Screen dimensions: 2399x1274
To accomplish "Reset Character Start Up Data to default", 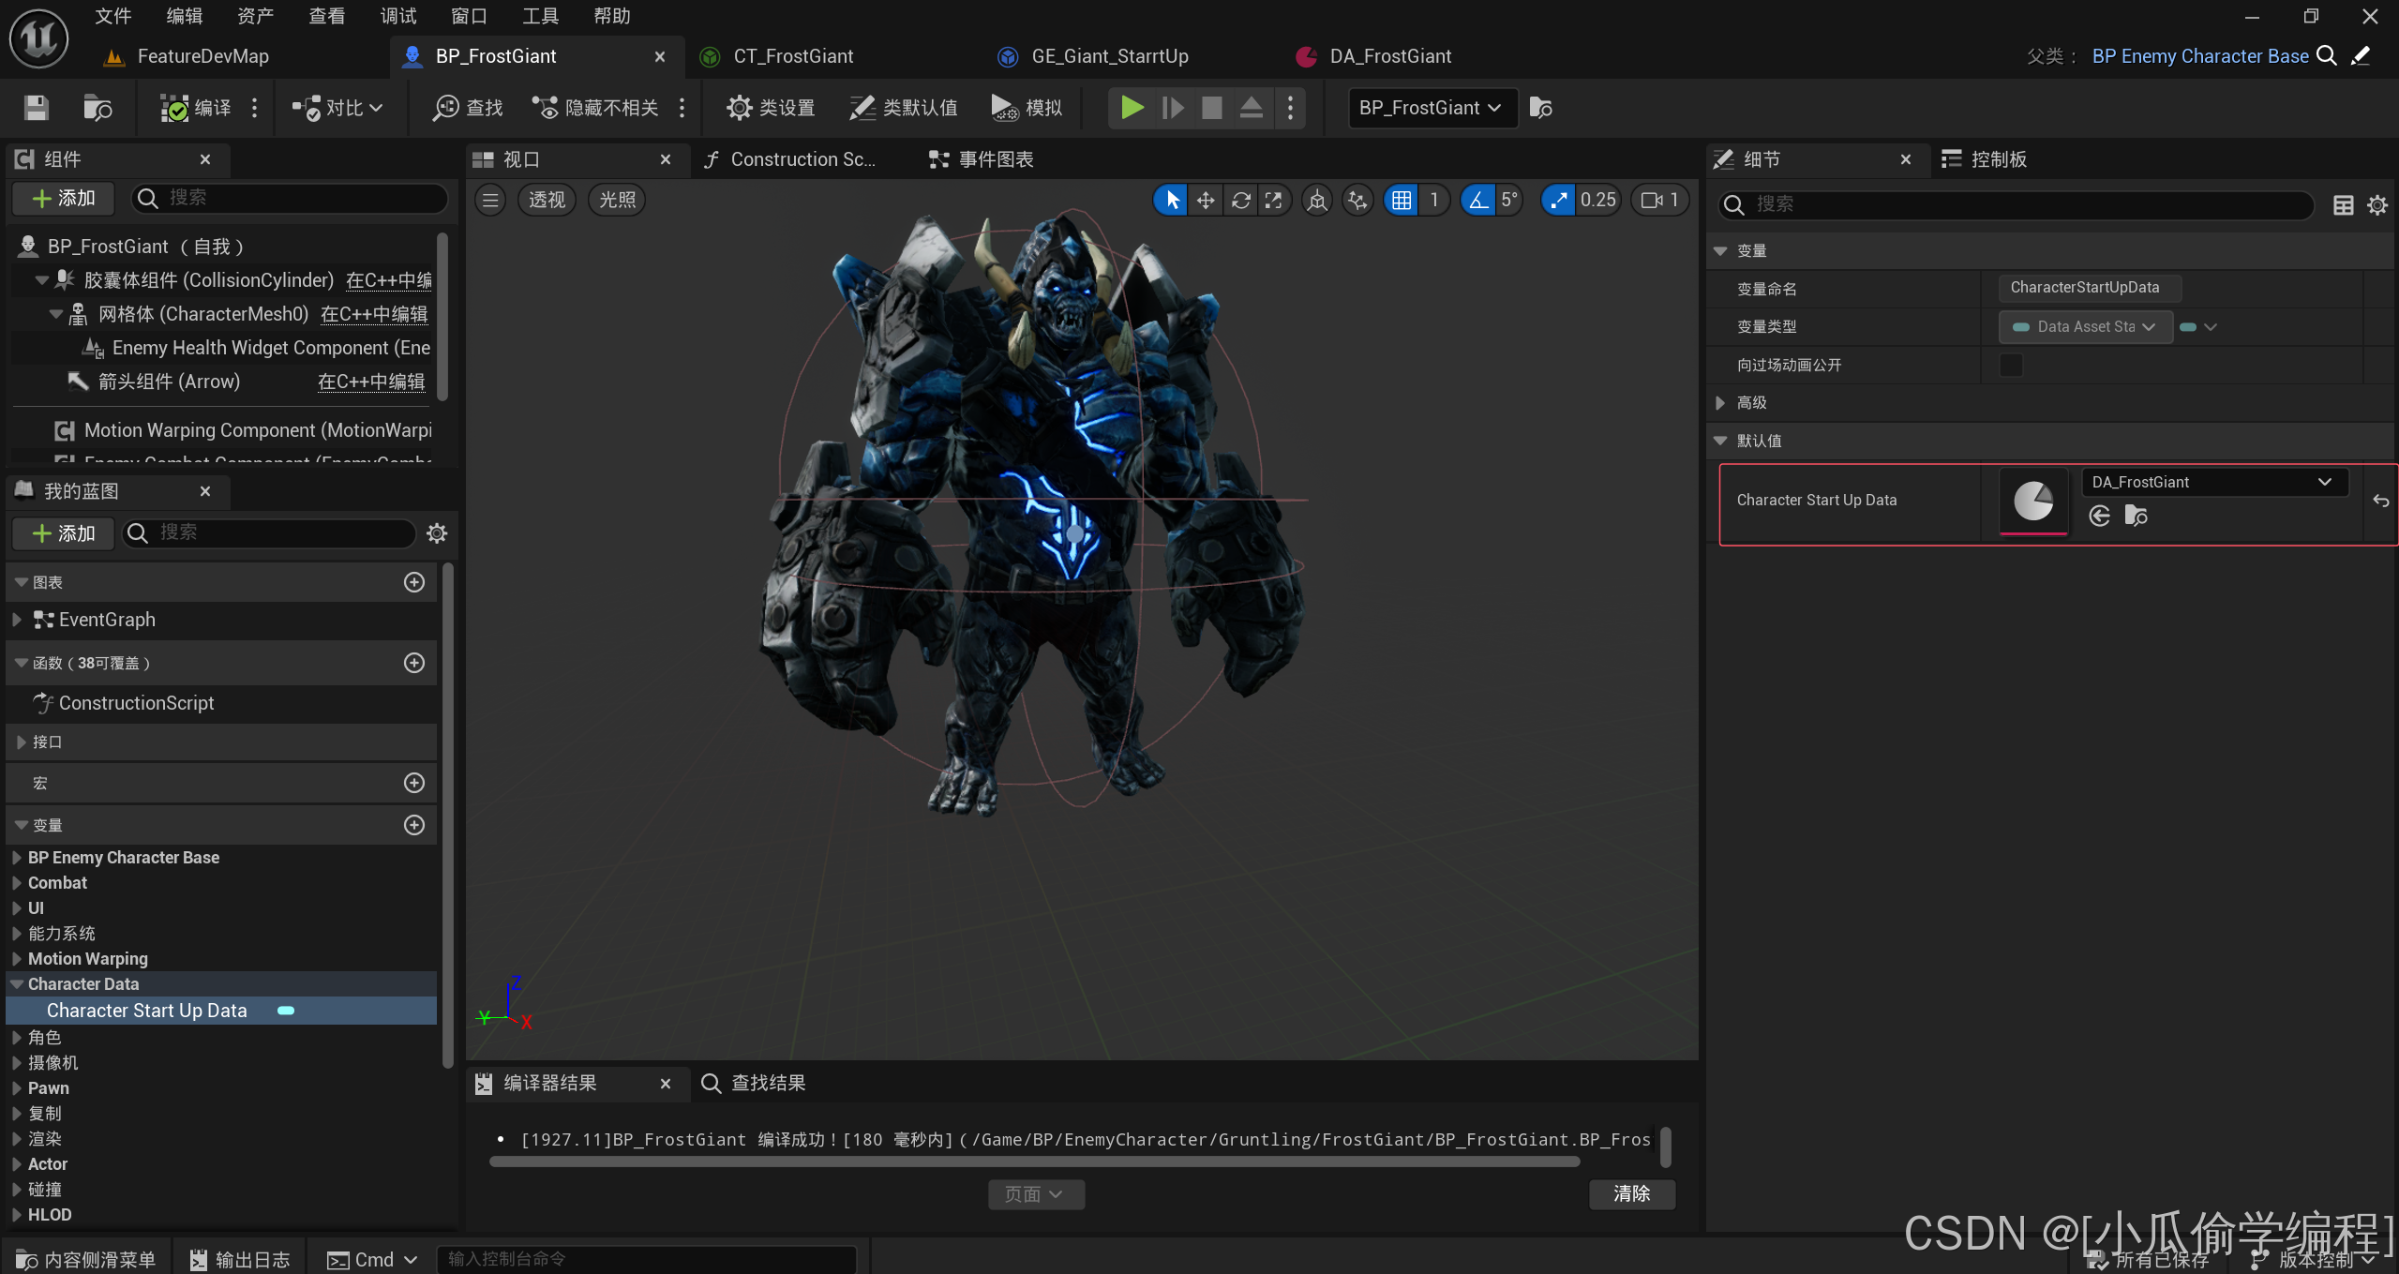I will [x=2380, y=501].
